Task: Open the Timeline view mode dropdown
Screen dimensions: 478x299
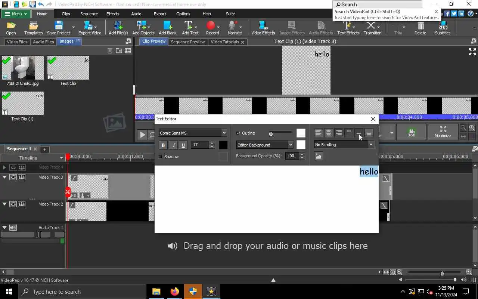Action: pyautogui.click(x=61, y=158)
